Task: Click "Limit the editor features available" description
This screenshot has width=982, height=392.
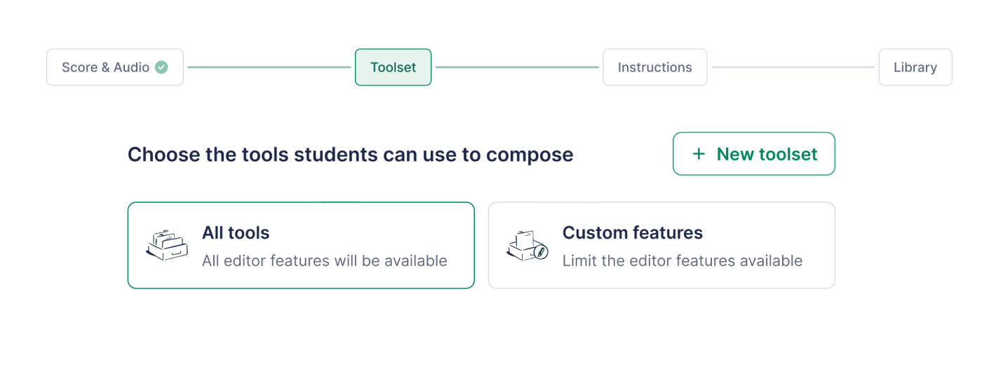Action: pos(682,260)
